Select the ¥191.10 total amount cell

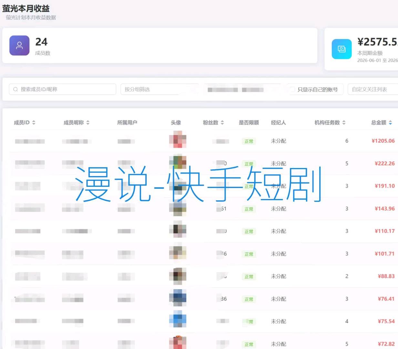(385, 186)
